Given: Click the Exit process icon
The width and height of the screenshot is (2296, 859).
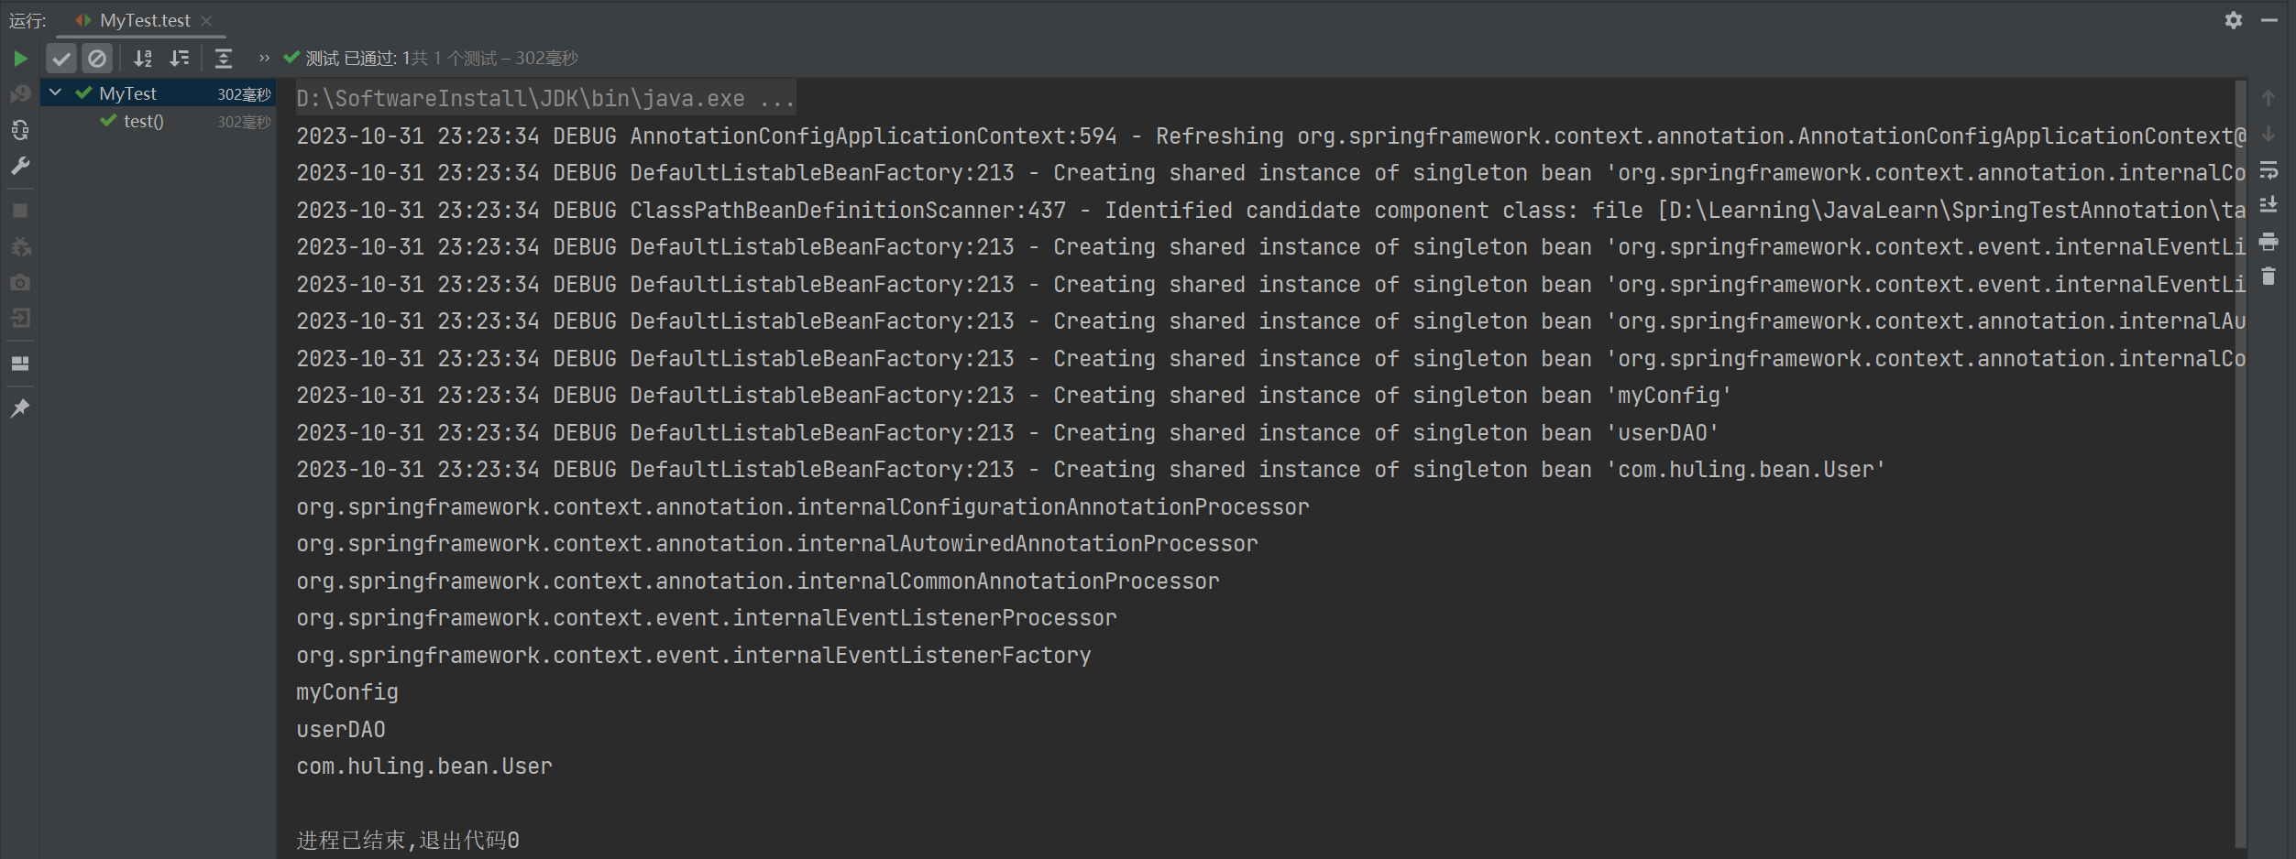Looking at the screenshot, I should tap(20, 318).
